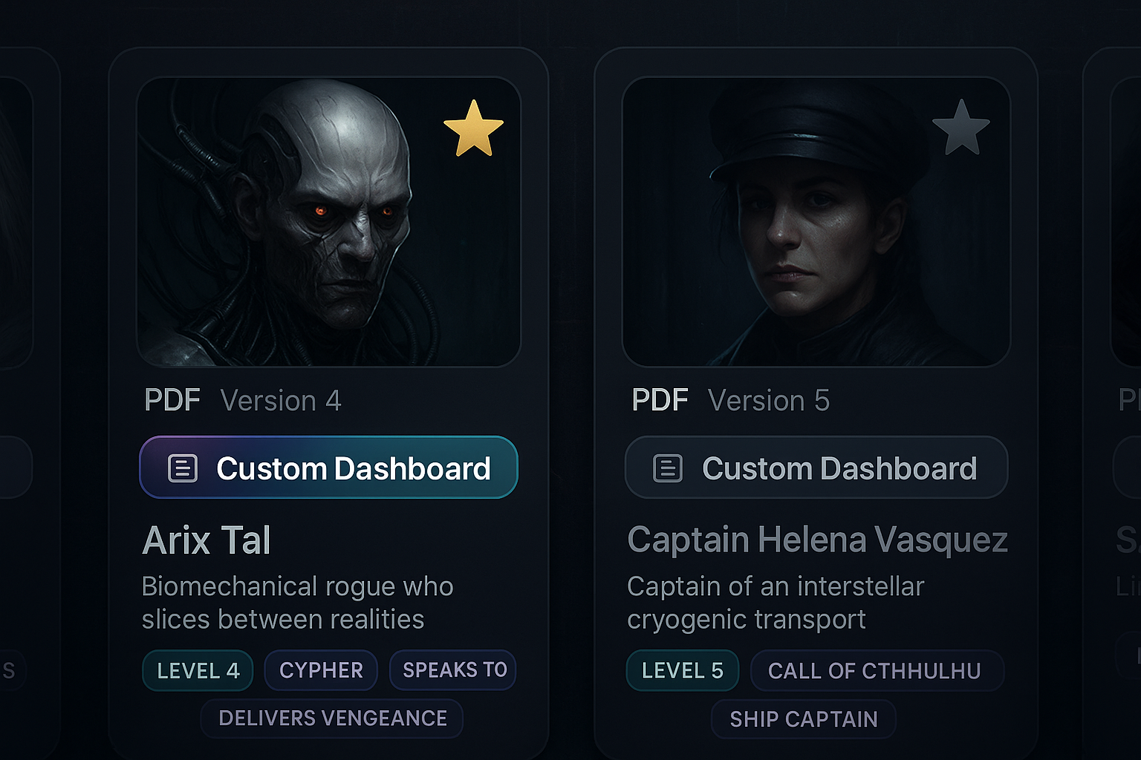Screen dimensions: 1141x760
Task: Unfavorite Arix Tal using the gold star
Action: click(473, 129)
